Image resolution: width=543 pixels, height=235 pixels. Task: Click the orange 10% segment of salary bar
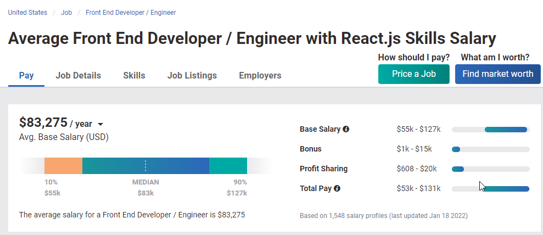click(63, 166)
